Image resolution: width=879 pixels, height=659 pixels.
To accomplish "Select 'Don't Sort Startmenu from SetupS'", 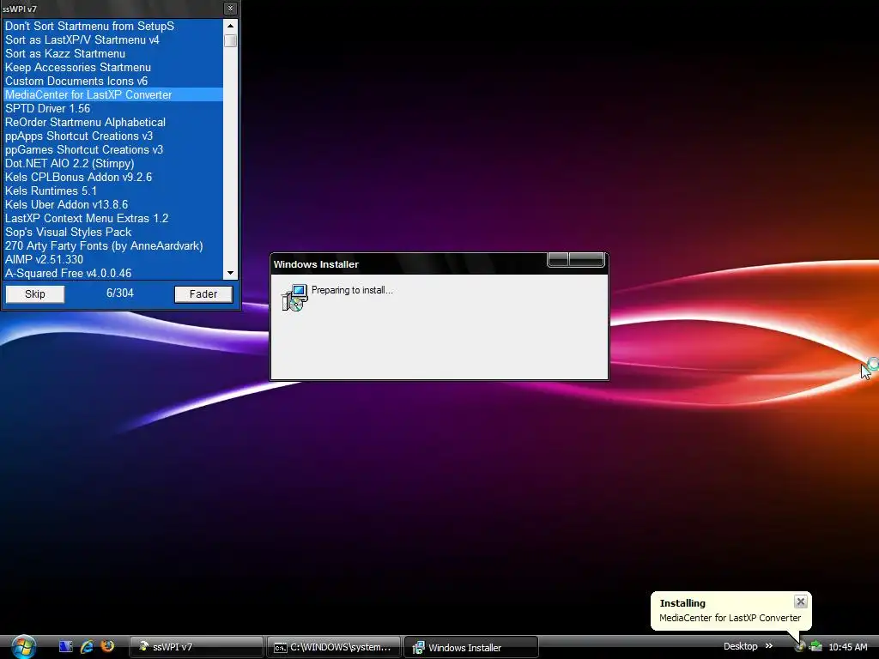I will [x=113, y=26].
